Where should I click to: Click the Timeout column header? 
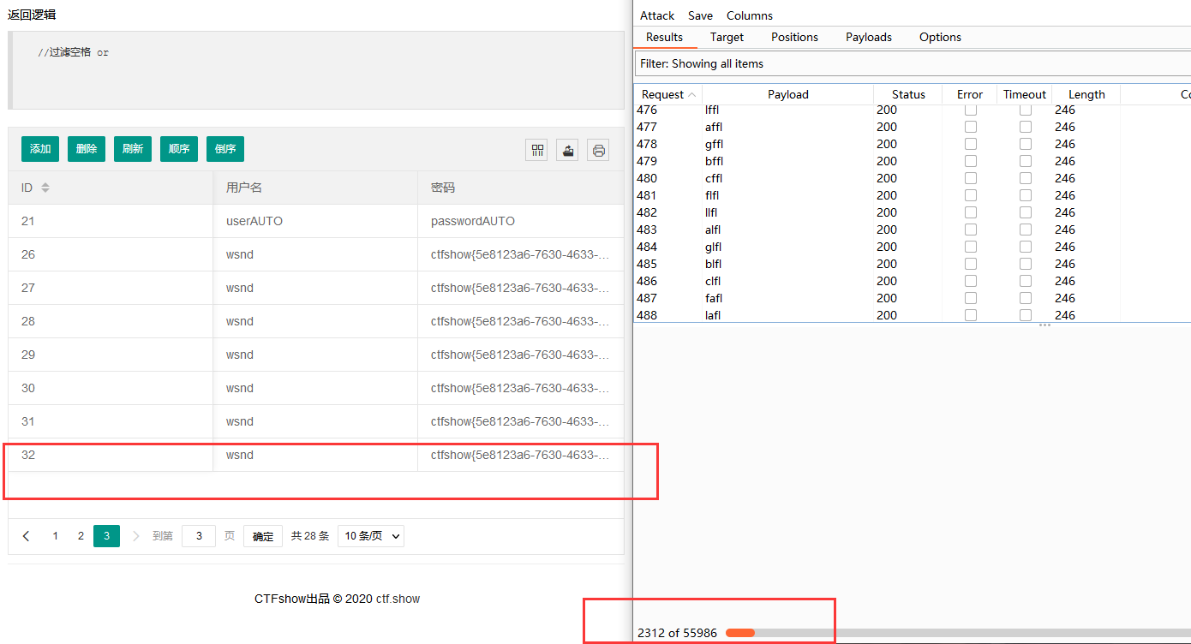coord(1025,94)
